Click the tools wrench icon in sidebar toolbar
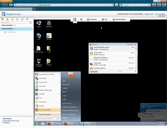The width and height of the screenshot is (167, 128). tap(22, 19)
